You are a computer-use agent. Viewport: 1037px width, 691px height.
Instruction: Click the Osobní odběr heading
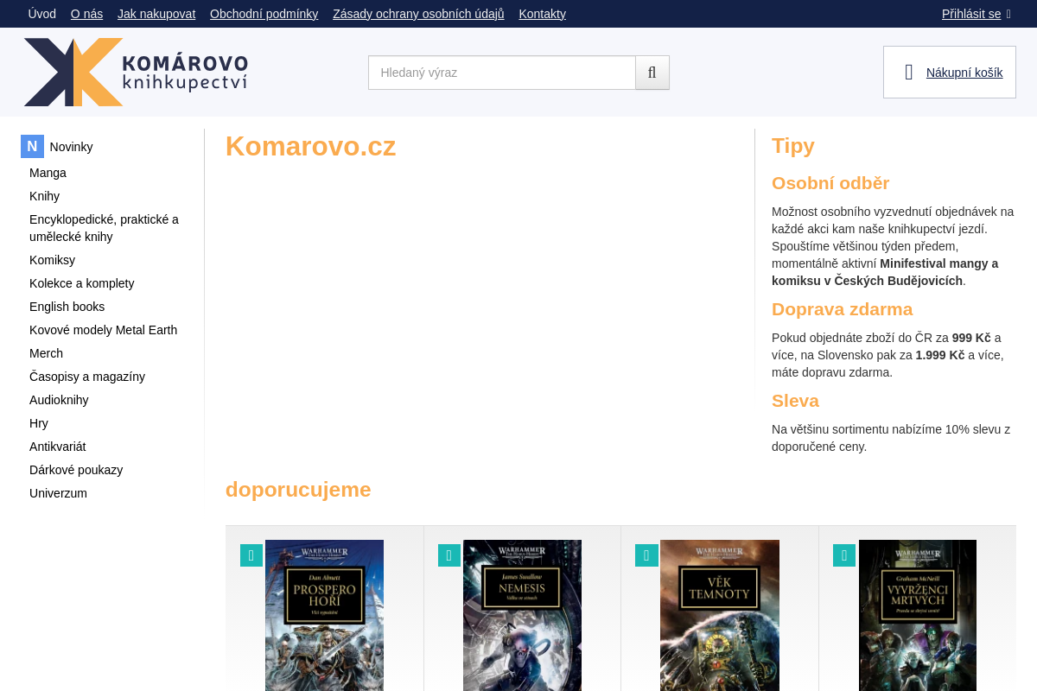tap(830, 183)
